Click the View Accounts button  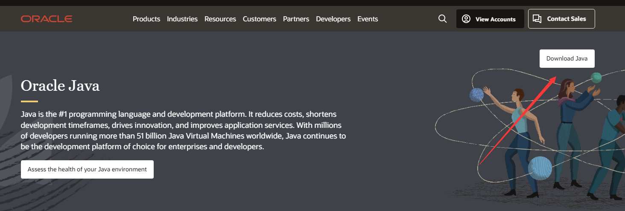[x=490, y=19]
